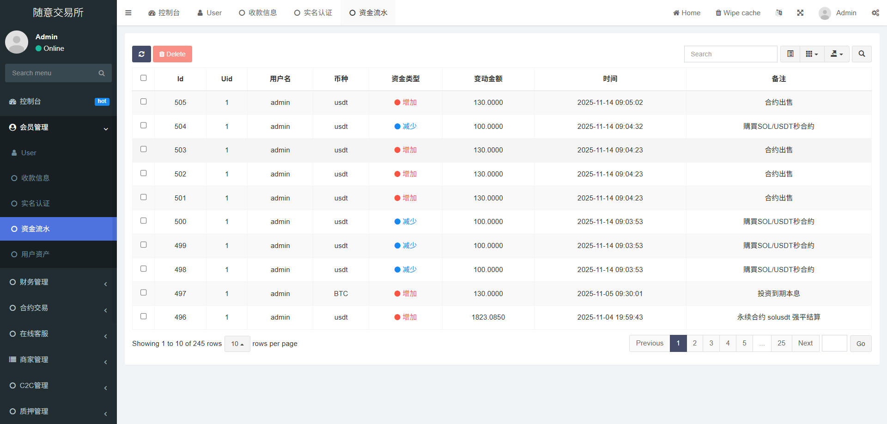Go to the Next page
The image size is (887, 424).
click(x=805, y=343)
